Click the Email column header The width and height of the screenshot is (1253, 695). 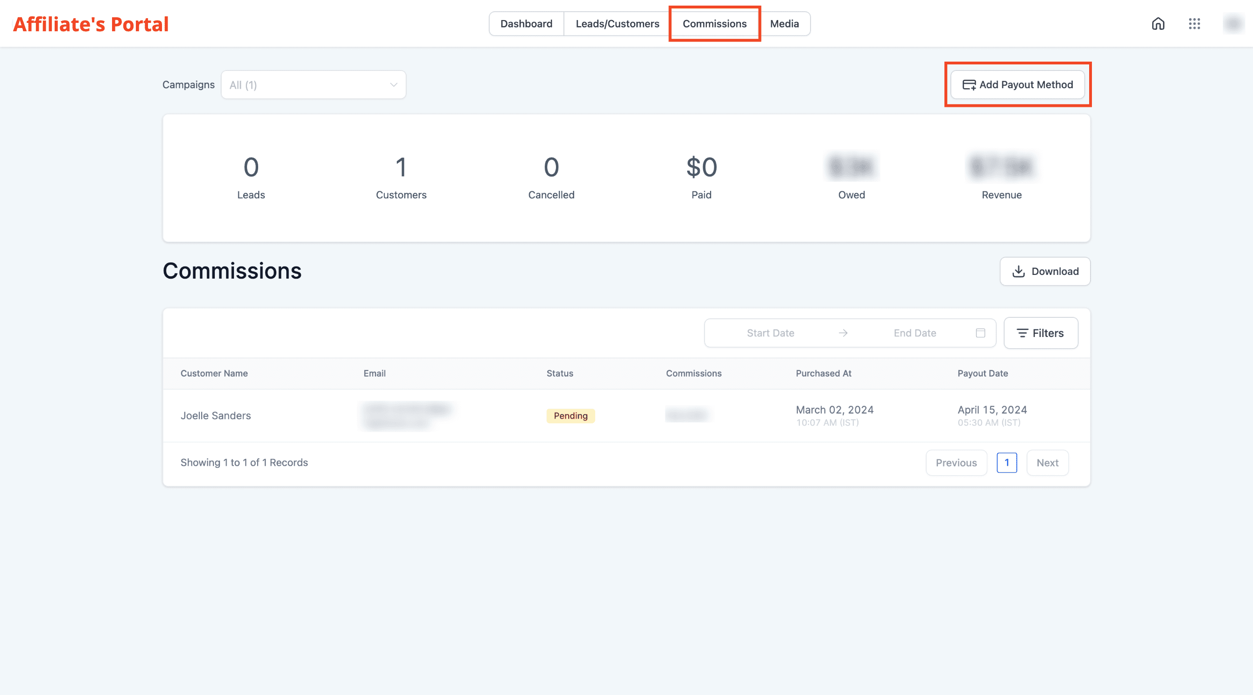[374, 373]
